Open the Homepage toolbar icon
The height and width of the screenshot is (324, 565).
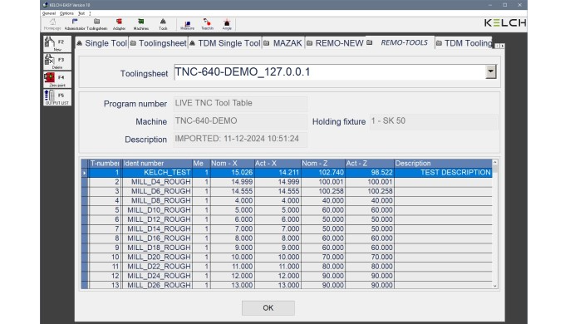pos(52,24)
